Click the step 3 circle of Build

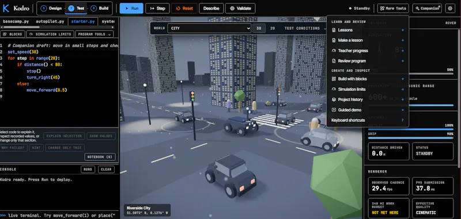tap(93, 9)
